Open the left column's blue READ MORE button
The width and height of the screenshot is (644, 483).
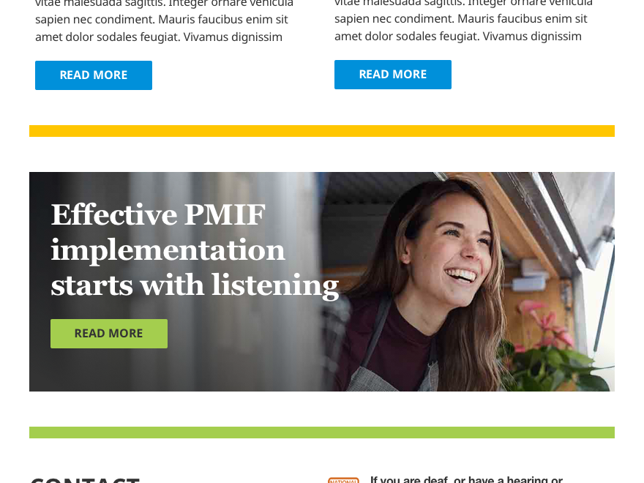94,75
